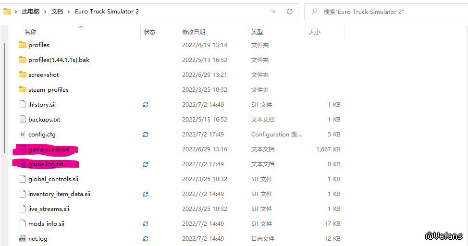The width and height of the screenshot is (468, 246).
Task: Click 大小 column header to sort
Action: click(x=315, y=32)
